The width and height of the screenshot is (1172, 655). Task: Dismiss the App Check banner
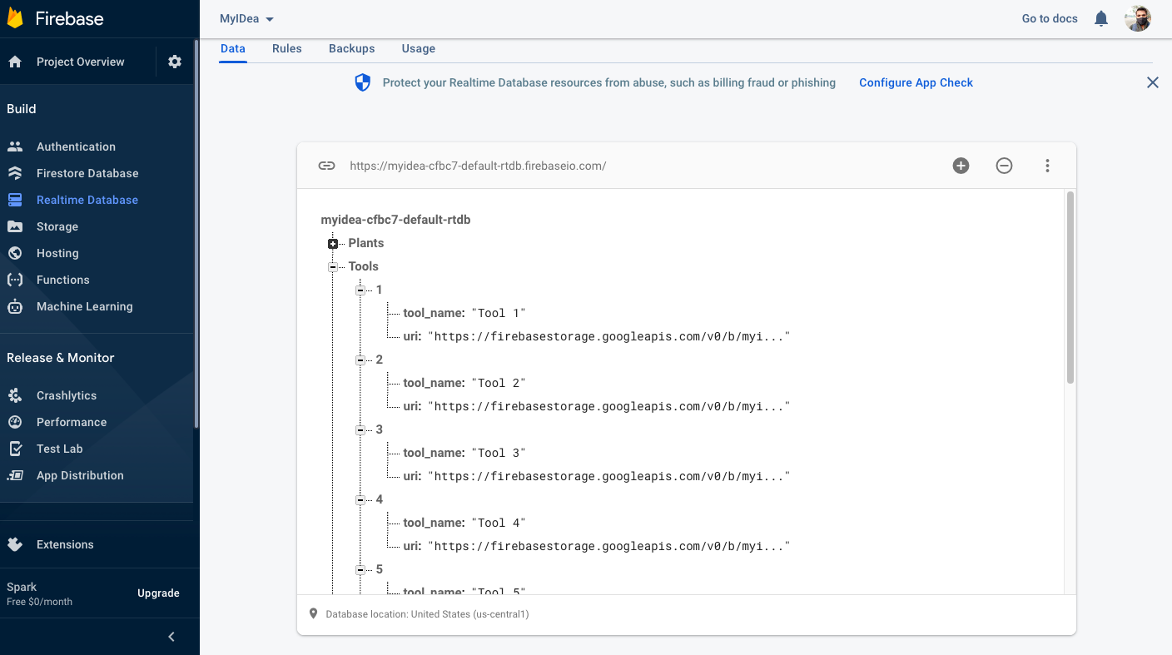tap(1153, 82)
